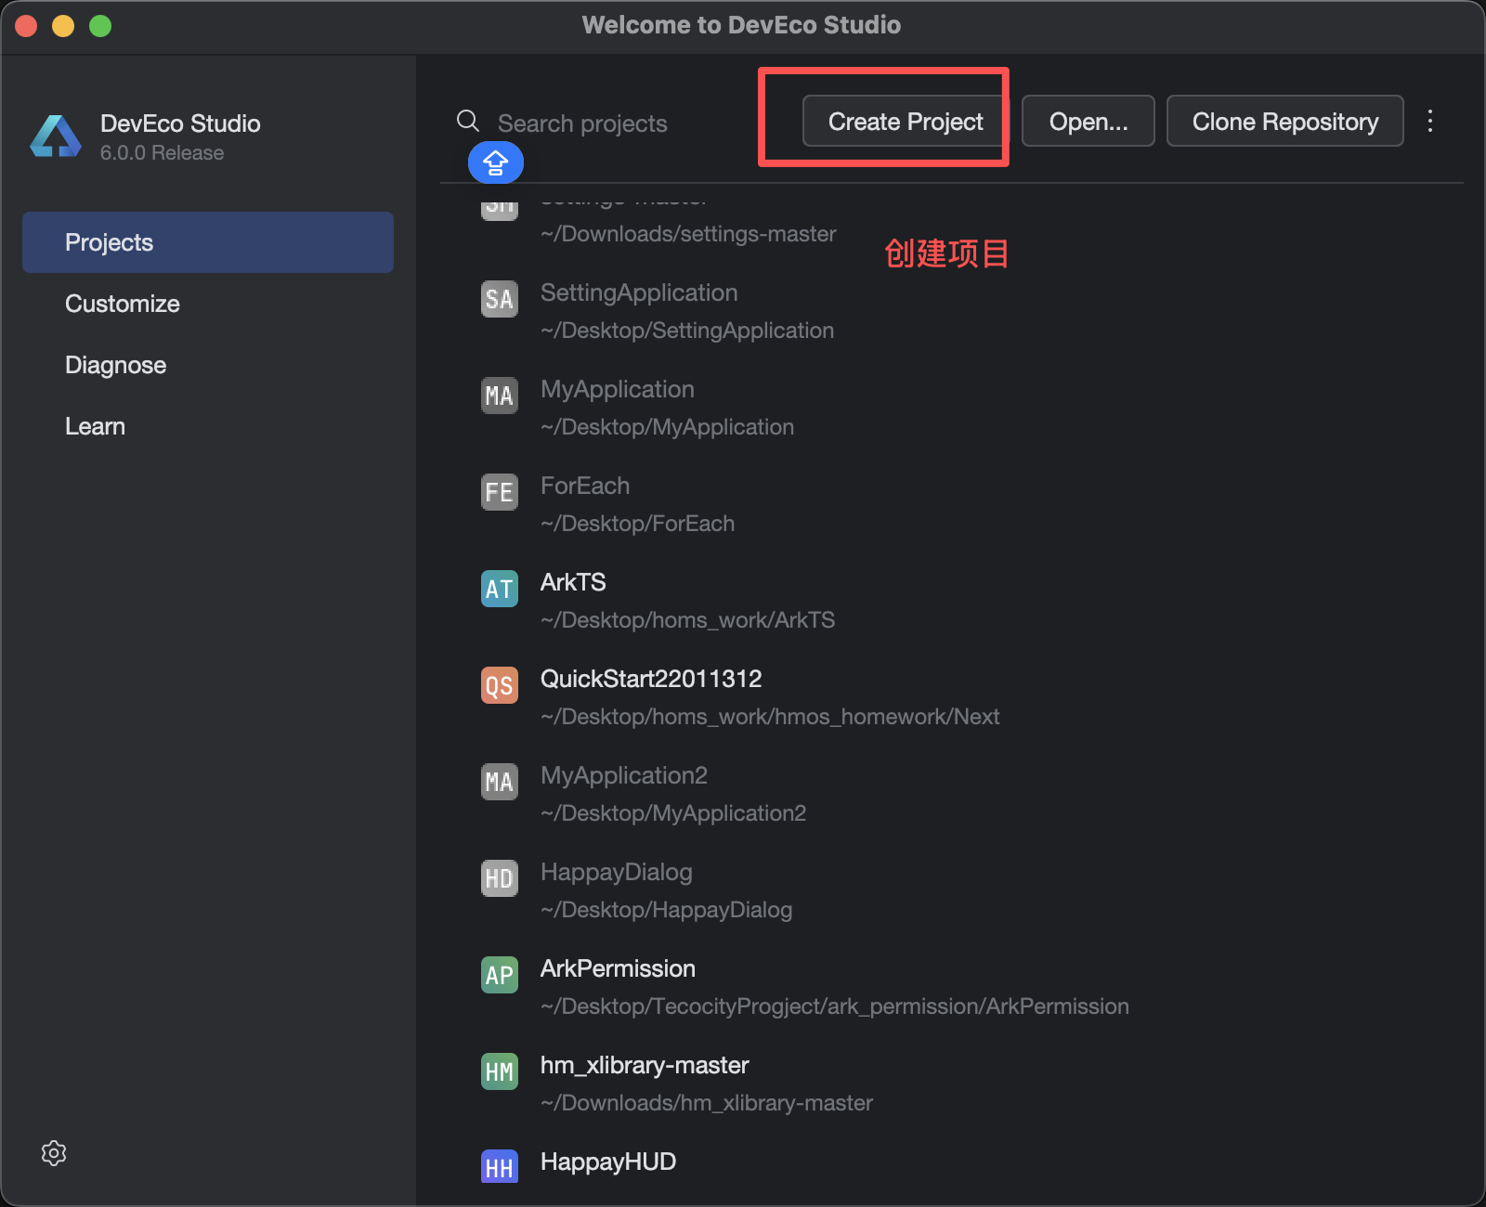Click the HD icon of HappayDialog

(500, 878)
